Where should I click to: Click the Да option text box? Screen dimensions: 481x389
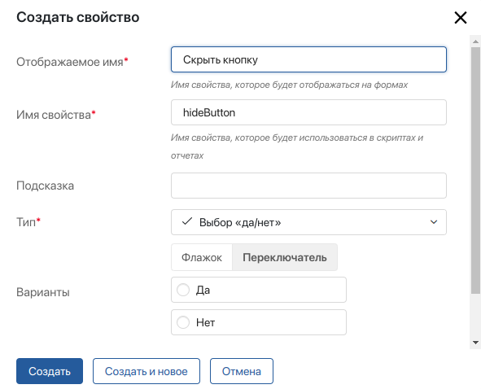(x=259, y=290)
